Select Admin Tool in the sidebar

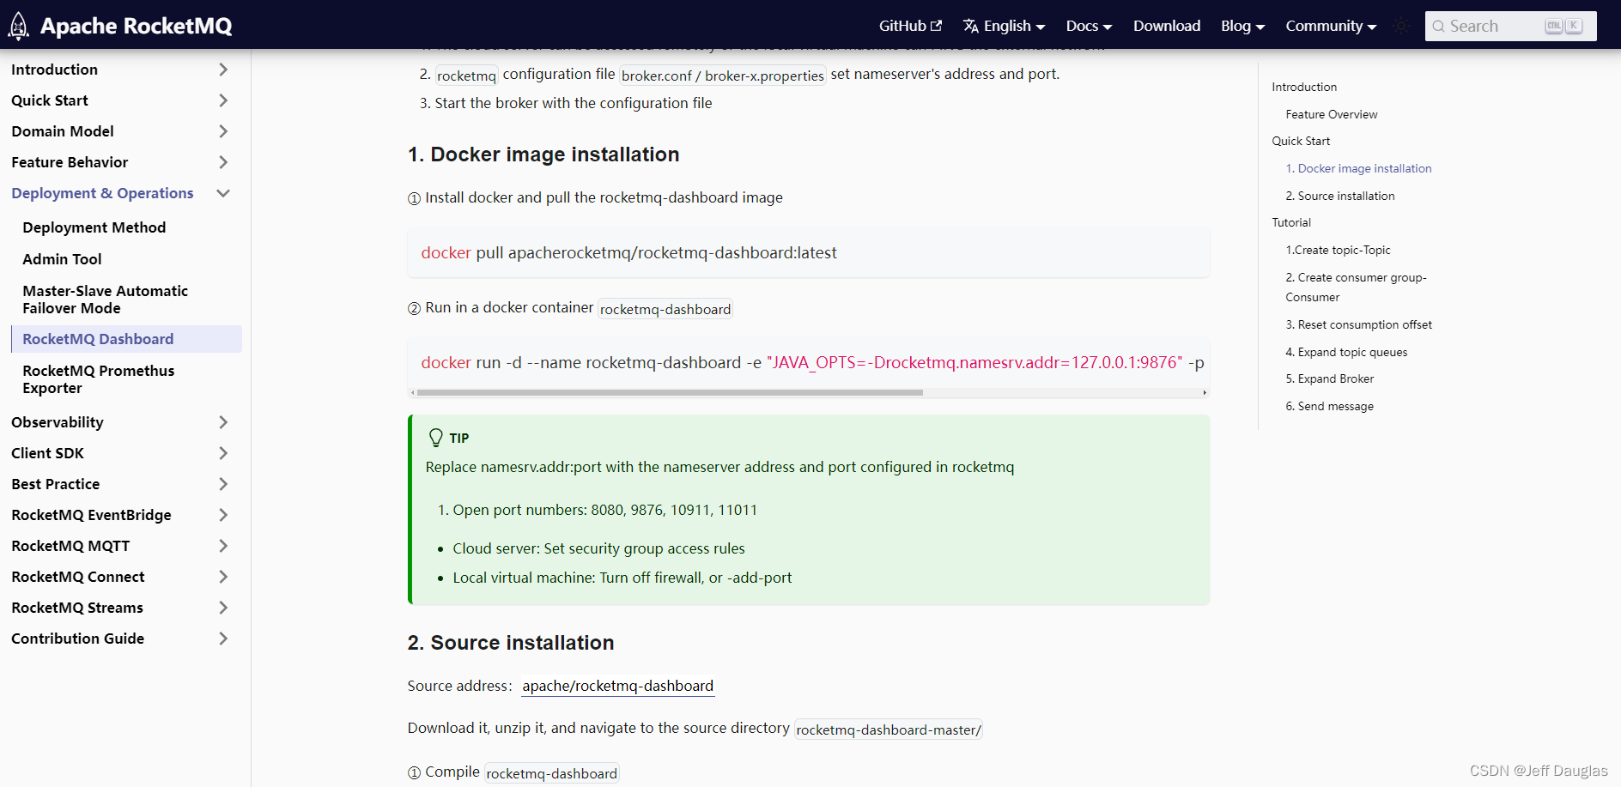tap(62, 258)
